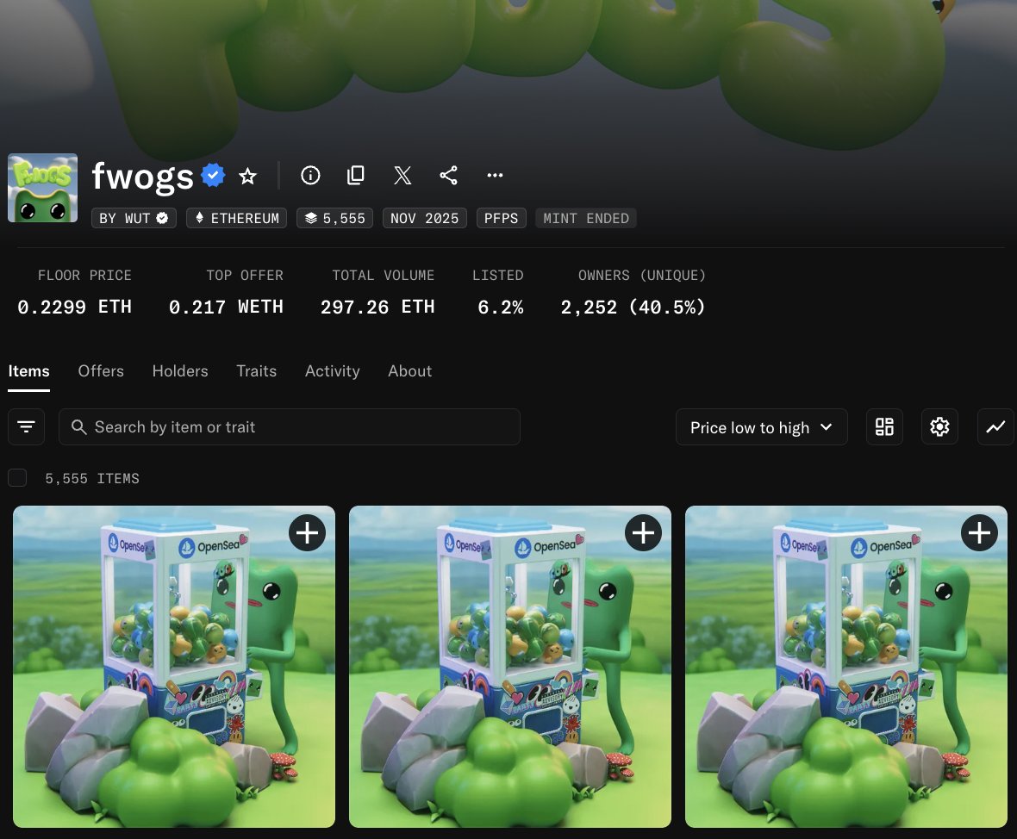The width and height of the screenshot is (1017, 839).
Task: Show the price chart view icon
Action: pos(995,426)
